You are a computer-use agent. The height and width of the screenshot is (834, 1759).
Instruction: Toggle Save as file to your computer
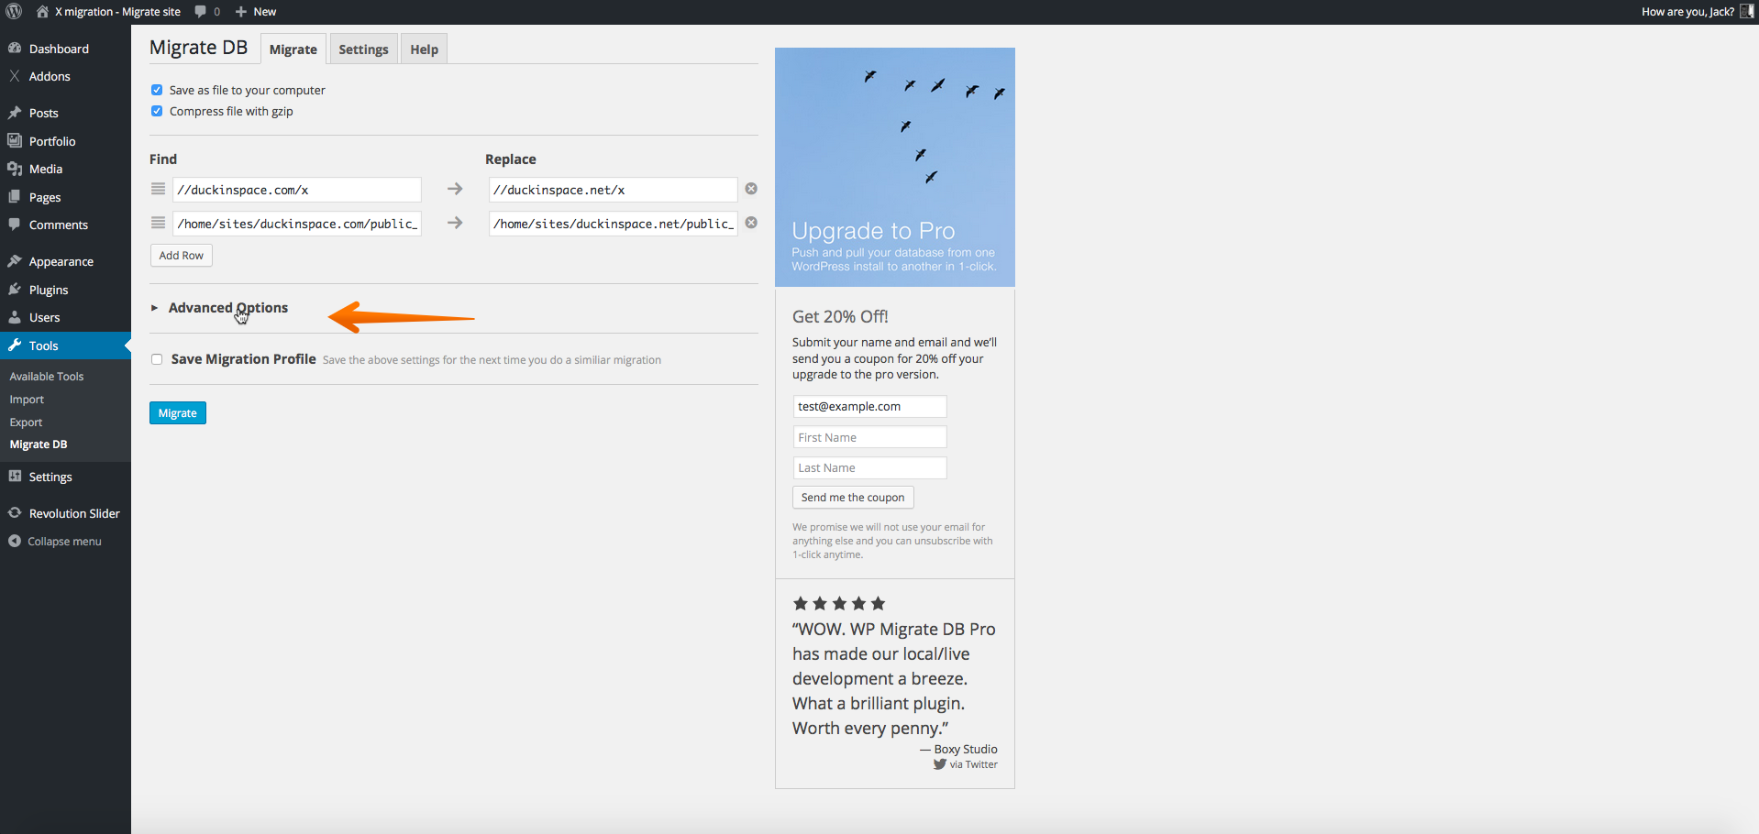click(157, 90)
